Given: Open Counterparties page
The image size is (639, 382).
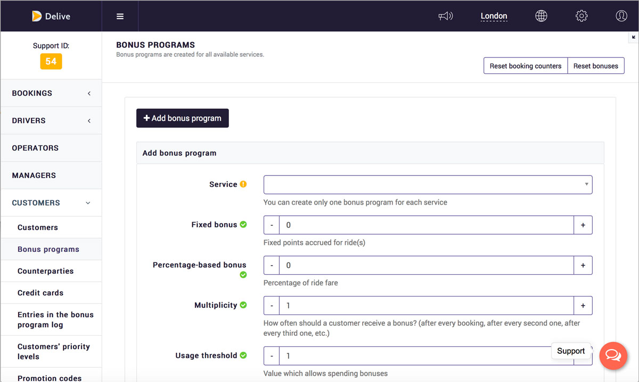Looking at the screenshot, I should point(51,271).
